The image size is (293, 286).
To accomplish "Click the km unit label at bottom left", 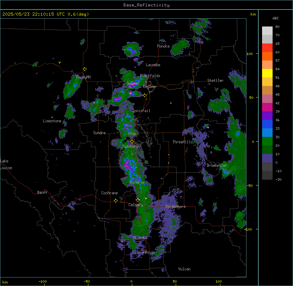I will [5, 282].
